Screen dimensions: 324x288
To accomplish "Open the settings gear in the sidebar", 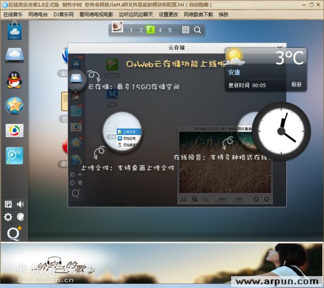I will [x=8, y=217].
